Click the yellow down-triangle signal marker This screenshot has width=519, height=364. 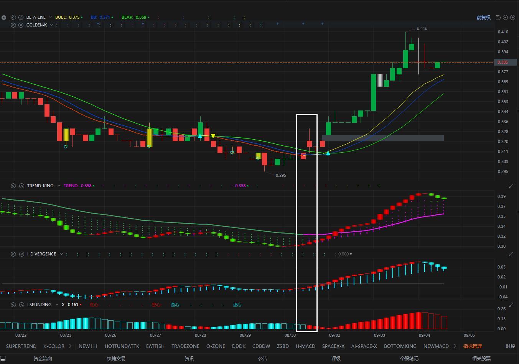point(213,136)
